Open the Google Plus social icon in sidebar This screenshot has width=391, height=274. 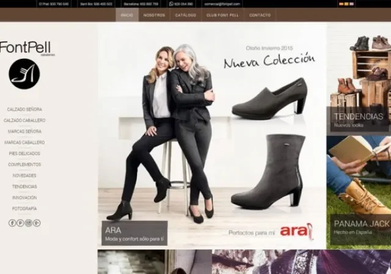(x=37, y=223)
